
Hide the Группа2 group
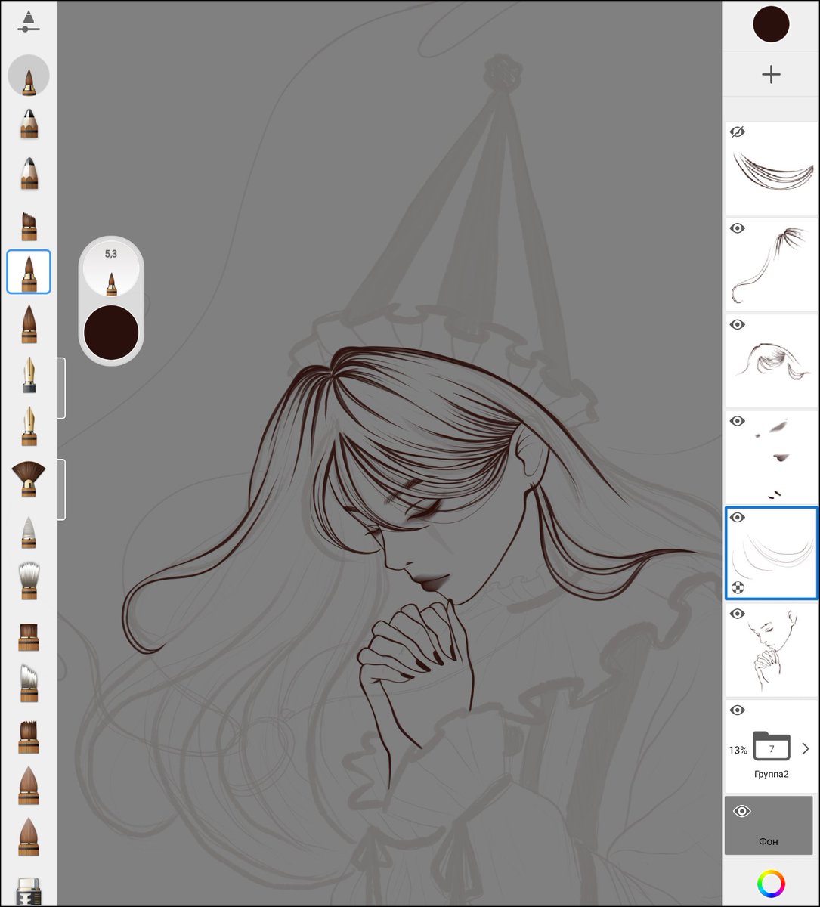[x=738, y=710]
